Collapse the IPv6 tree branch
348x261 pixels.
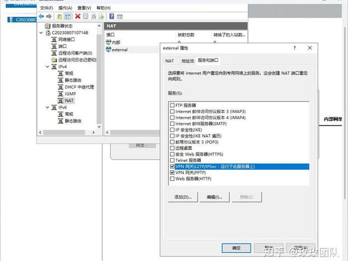(x=47, y=107)
